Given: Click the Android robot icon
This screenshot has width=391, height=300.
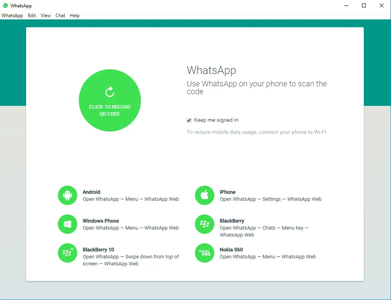Looking at the screenshot, I should (x=67, y=195).
